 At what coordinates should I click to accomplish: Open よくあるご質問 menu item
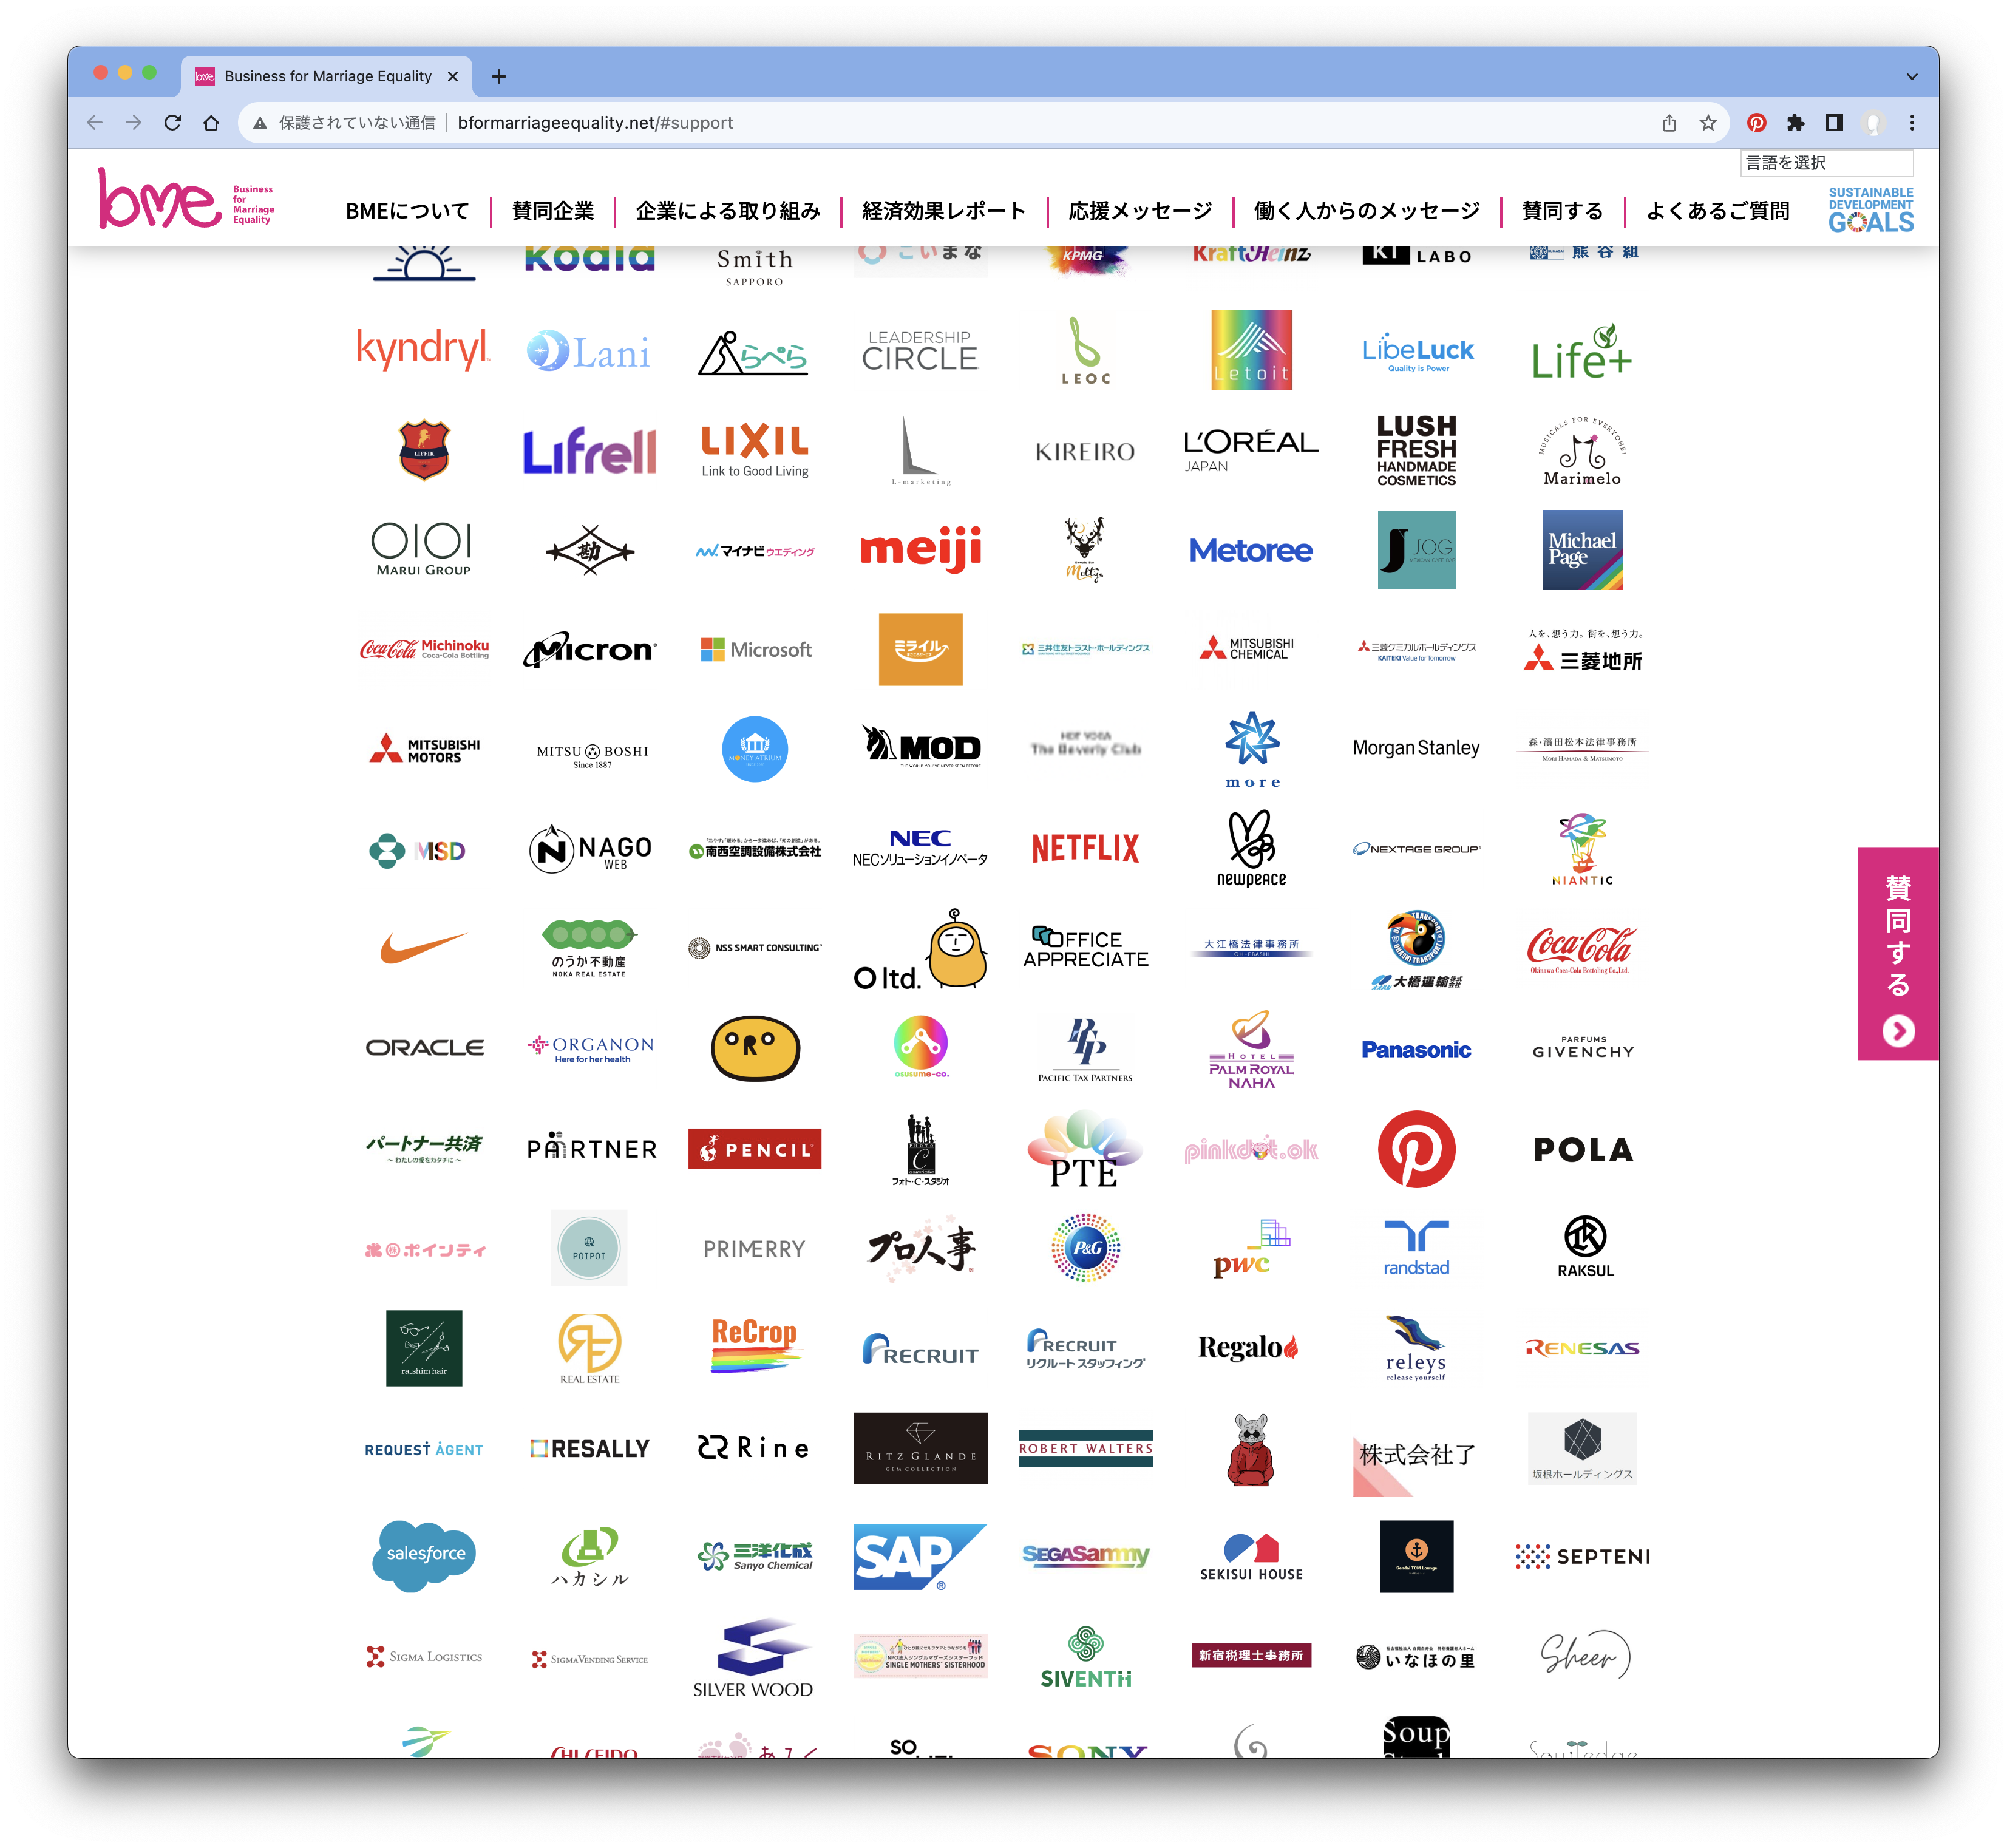tap(1718, 211)
